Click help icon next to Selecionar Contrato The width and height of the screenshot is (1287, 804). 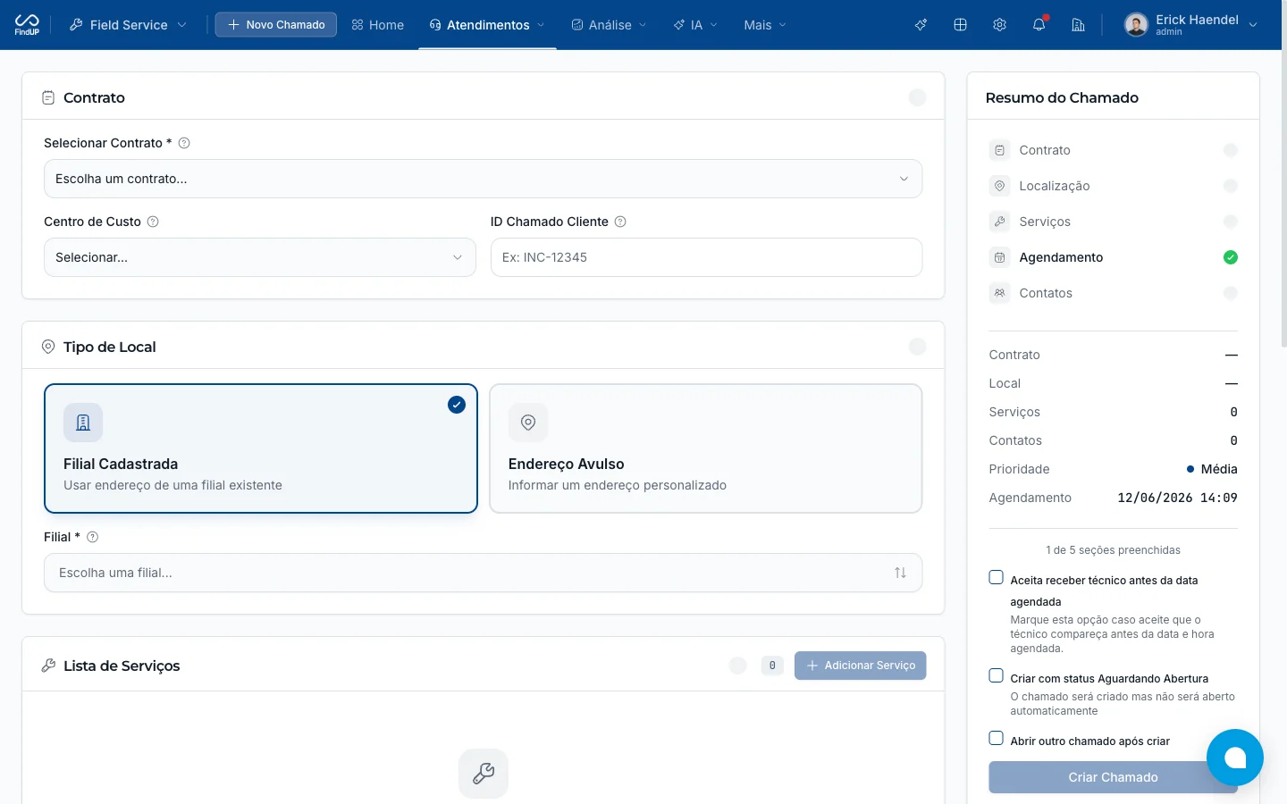tap(184, 143)
